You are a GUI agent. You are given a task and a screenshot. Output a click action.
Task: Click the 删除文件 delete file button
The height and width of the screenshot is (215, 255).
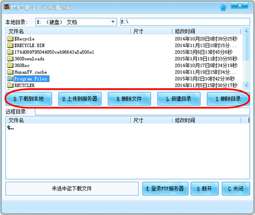130,99
